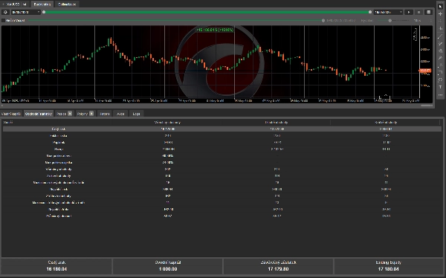This screenshot has width=446, height=278.
Task: Click the Max pokles kapitálu row label
Action: pos(59,163)
